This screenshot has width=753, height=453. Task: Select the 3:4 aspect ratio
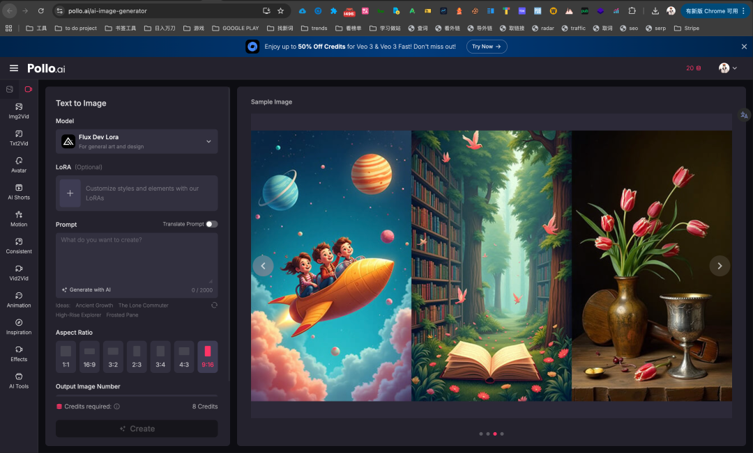pyautogui.click(x=160, y=357)
